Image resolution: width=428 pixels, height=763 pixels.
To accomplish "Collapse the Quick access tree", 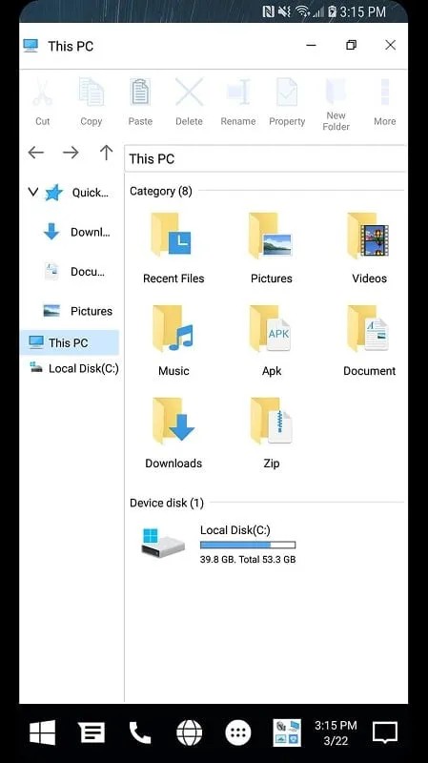I will point(33,193).
